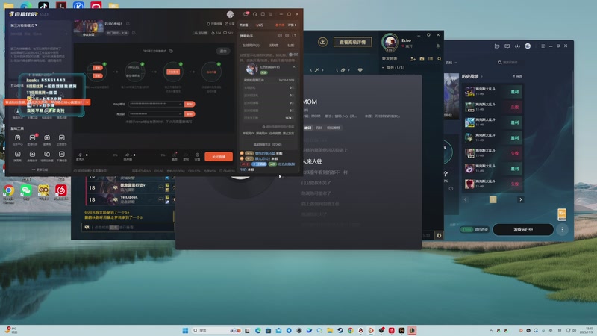The height and width of the screenshot is (336, 597).
Task: Click the rtmp address field
Action: (x=156, y=104)
